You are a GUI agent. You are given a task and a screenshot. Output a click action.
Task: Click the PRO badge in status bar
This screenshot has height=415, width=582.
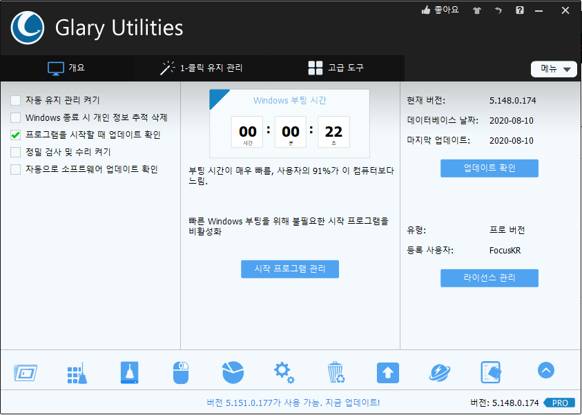tap(559, 403)
